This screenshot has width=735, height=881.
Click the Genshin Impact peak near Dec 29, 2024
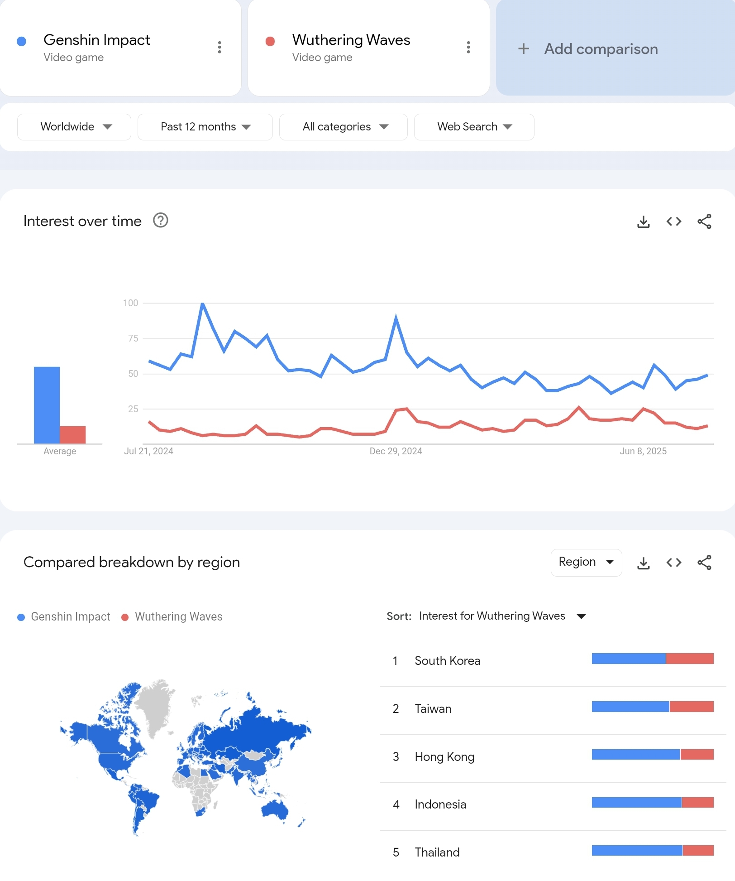click(396, 318)
